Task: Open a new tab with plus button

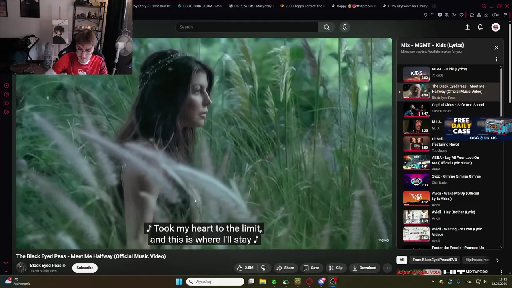Action: pos(434,6)
